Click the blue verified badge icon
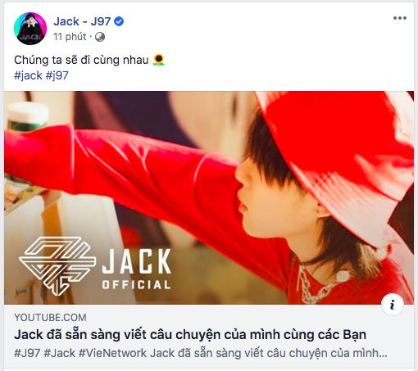The height and width of the screenshot is (371, 418). click(x=119, y=21)
